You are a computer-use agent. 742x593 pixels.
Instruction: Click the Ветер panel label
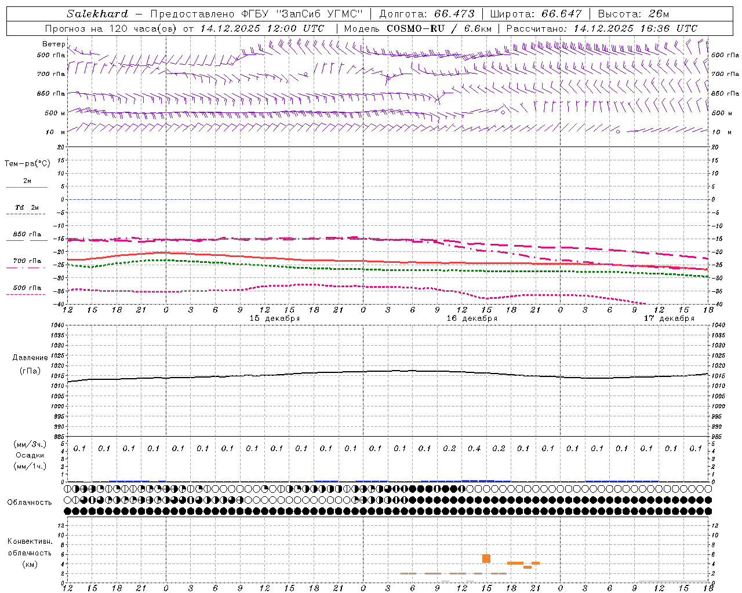pos(53,44)
